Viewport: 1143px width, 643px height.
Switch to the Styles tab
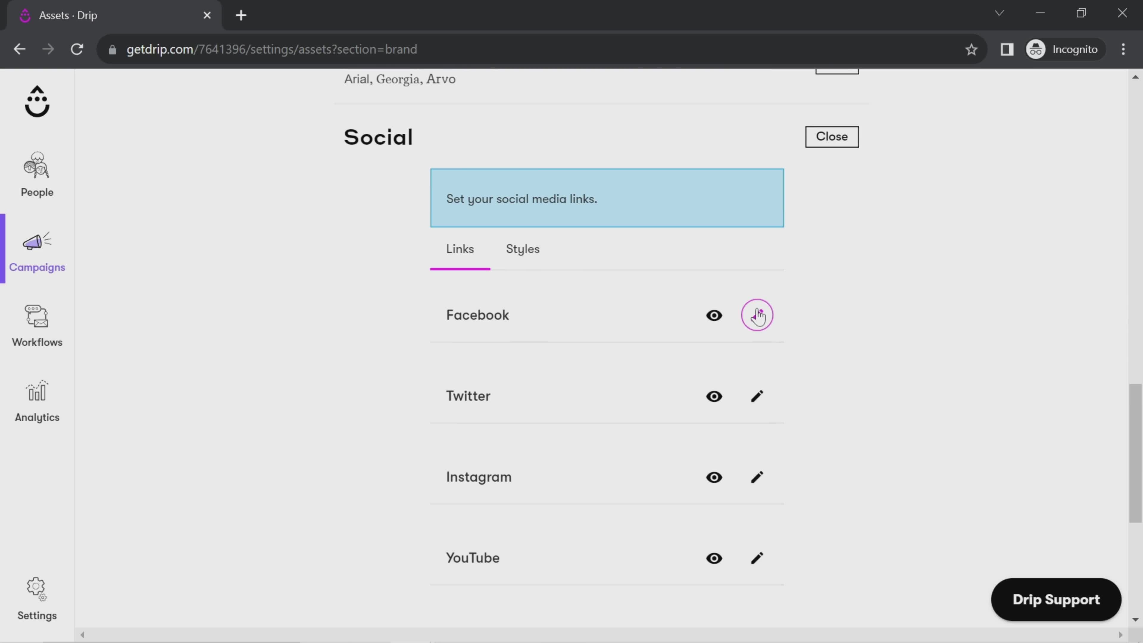point(522,249)
